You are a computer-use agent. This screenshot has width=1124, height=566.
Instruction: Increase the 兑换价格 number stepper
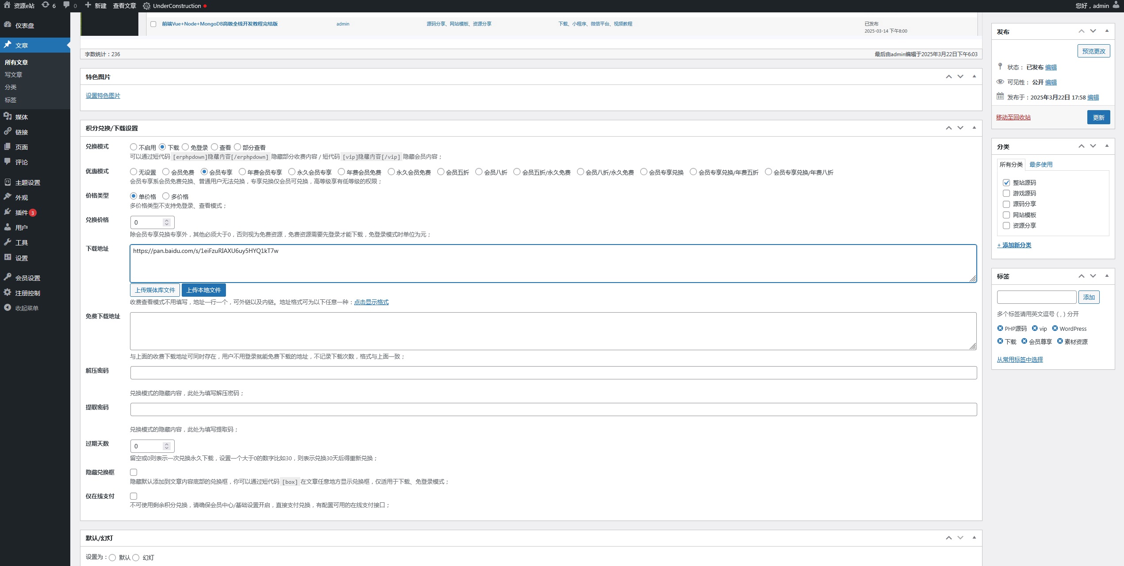pyautogui.click(x=167, y=220)
